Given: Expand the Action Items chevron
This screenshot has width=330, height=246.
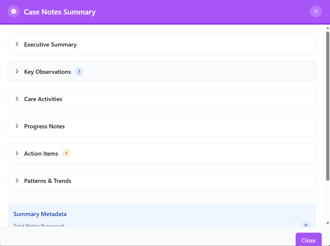Looking at the screenshot, I should (x=17, y=153).
